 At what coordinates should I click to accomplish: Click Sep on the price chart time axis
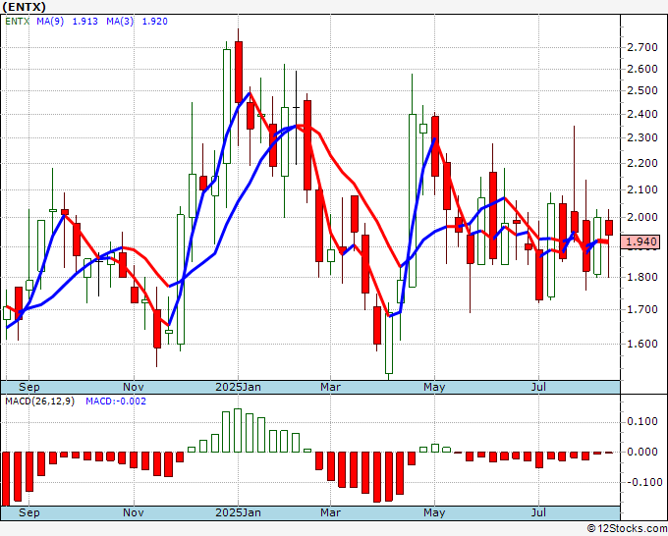pos(28,387)
